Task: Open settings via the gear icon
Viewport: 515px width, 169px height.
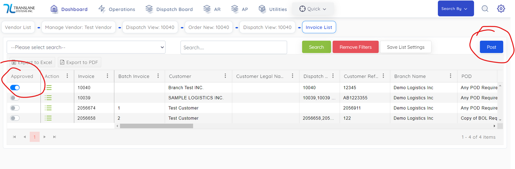Action: click(x=501, y=9)
